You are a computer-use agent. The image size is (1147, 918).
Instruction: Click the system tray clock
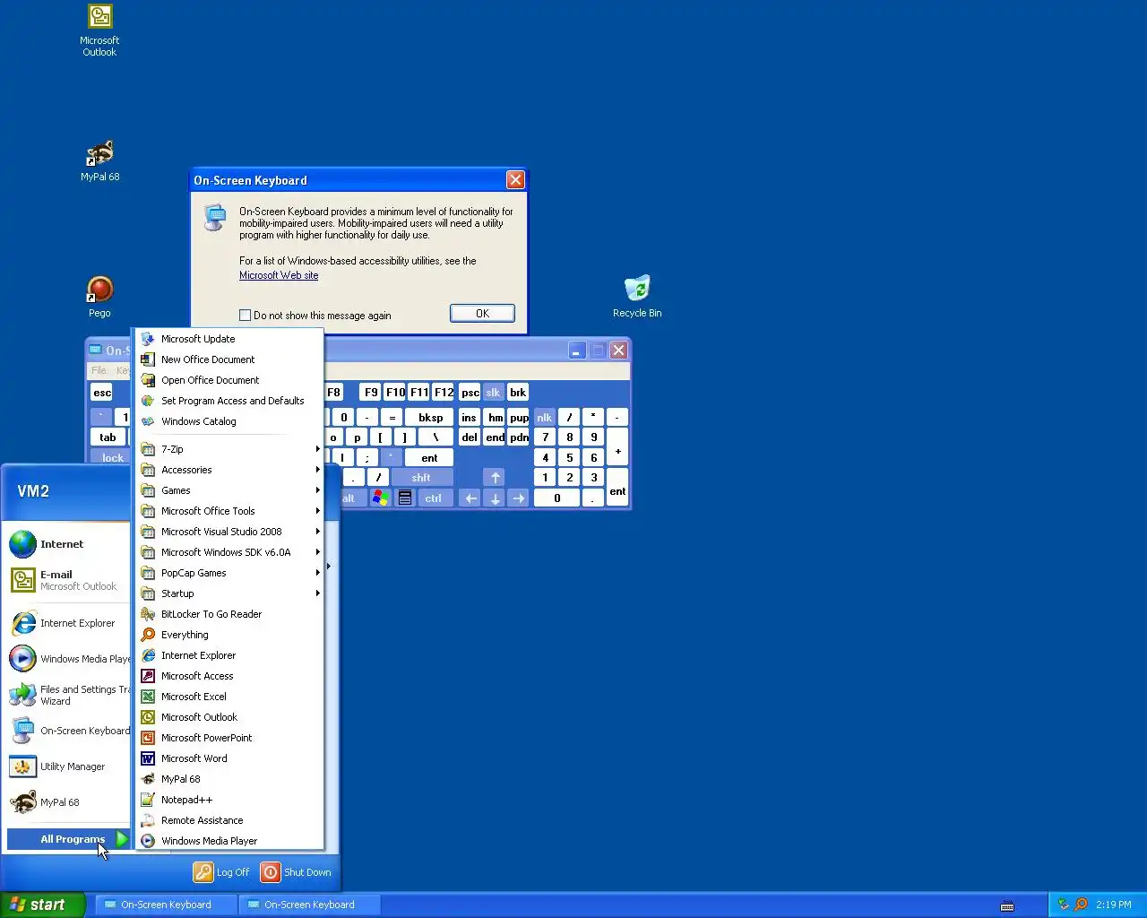[1114, 905]
